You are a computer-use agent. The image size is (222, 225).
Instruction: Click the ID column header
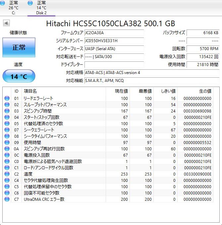16,91
